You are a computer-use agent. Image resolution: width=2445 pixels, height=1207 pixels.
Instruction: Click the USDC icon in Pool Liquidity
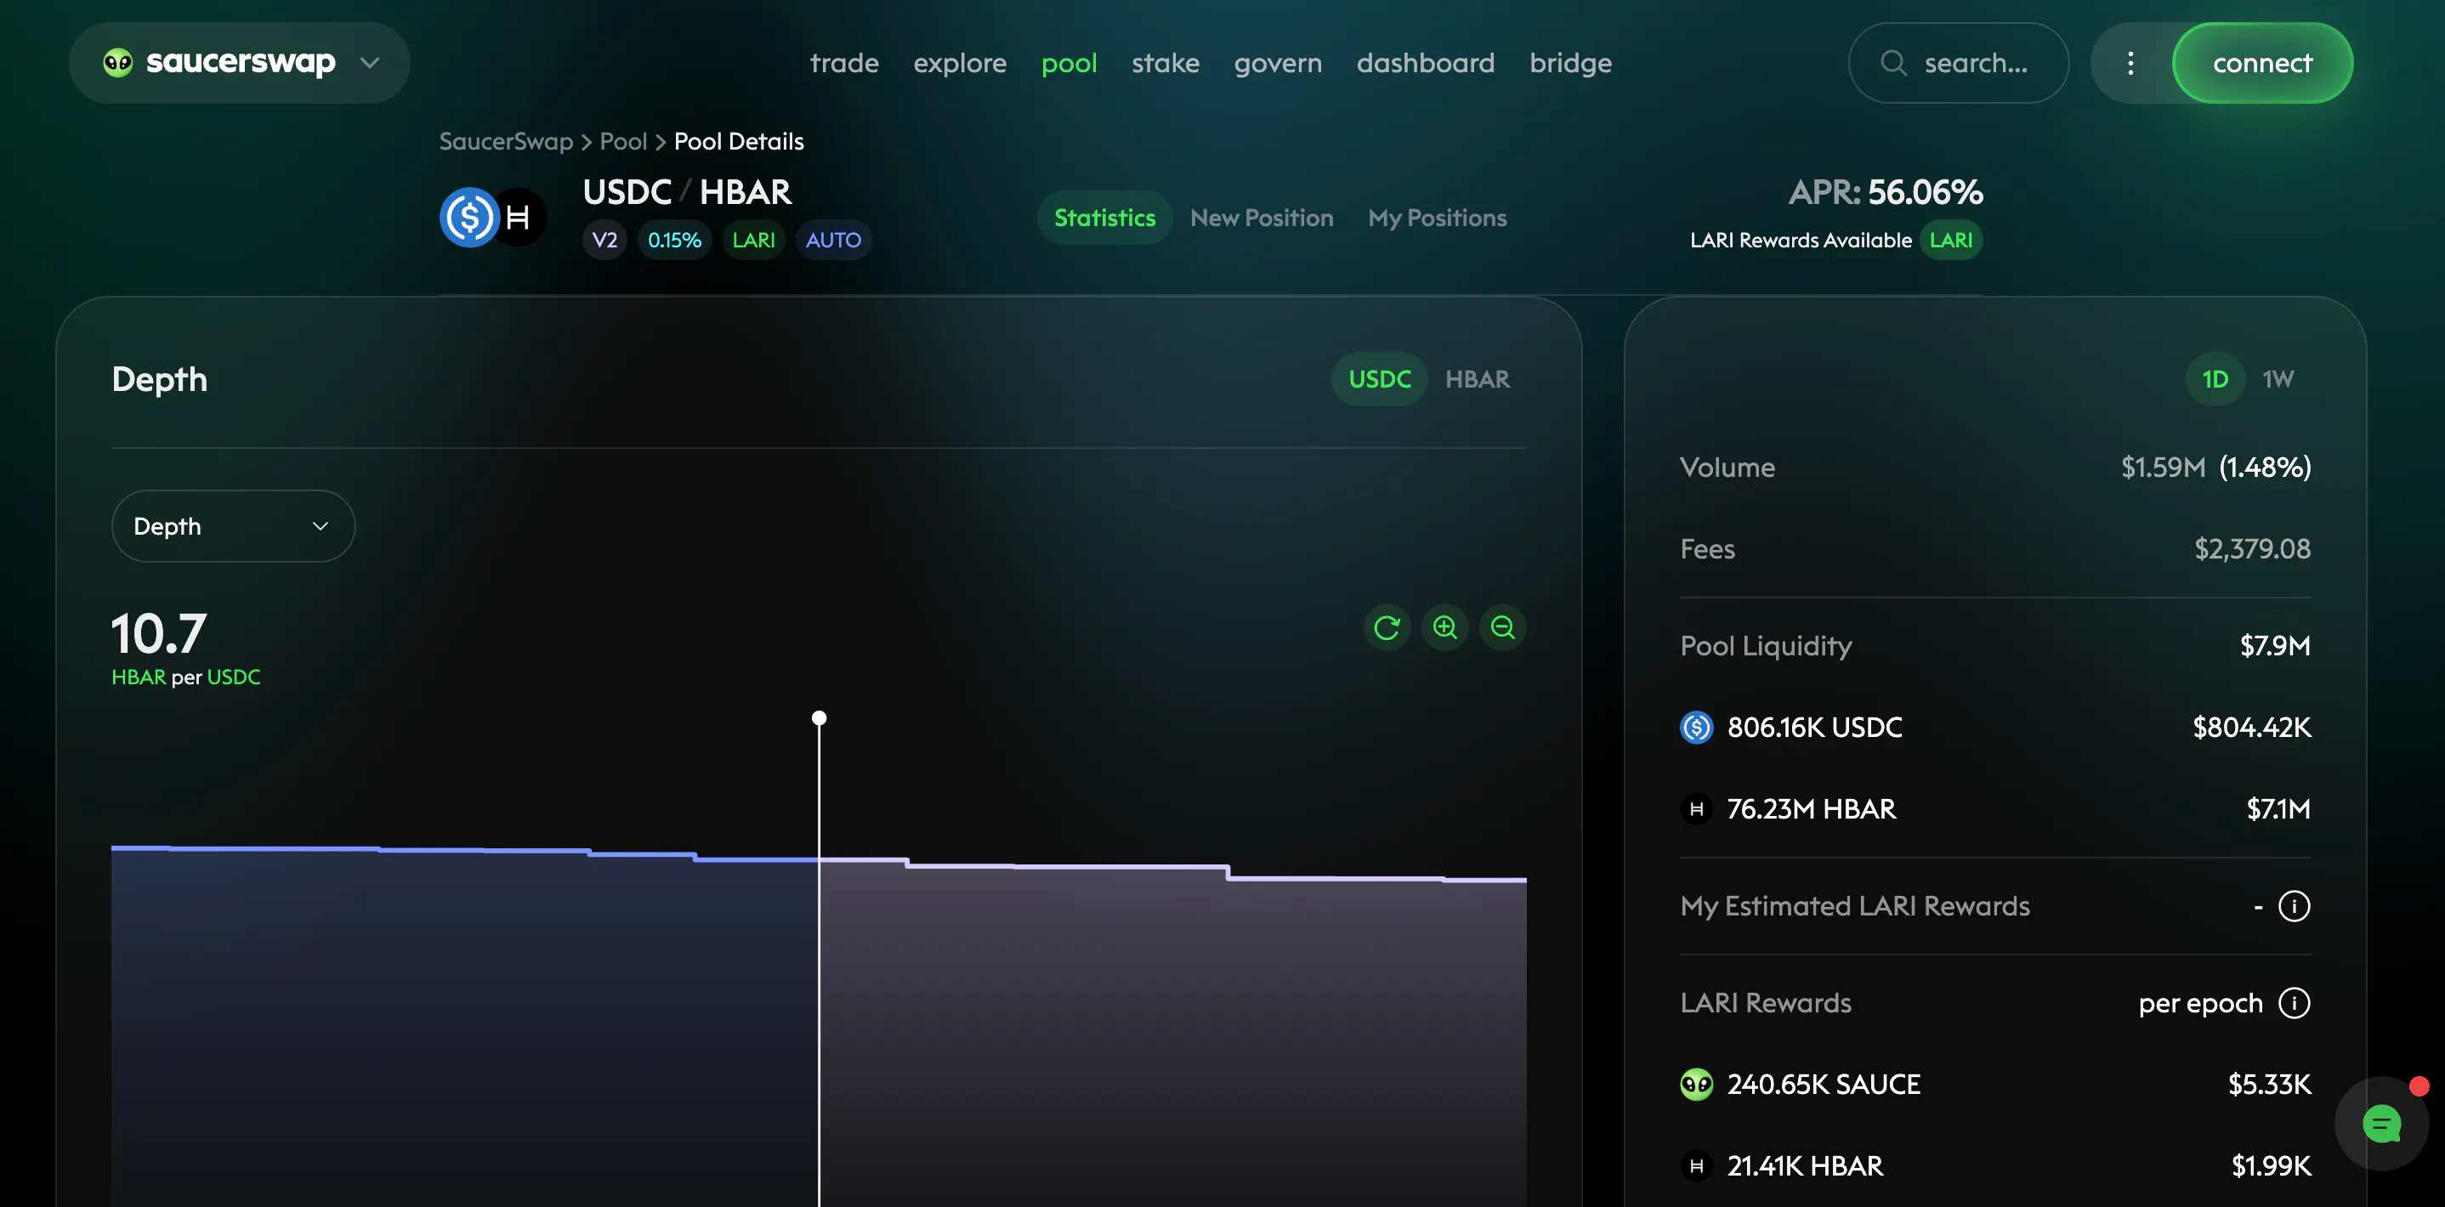[x=1696, y=728]
